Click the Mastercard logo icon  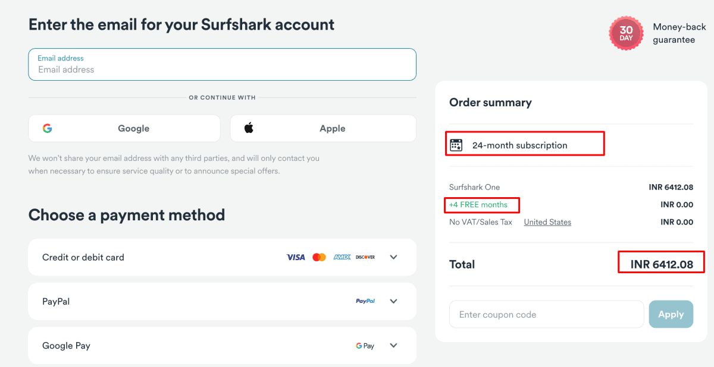pos(319,257)
